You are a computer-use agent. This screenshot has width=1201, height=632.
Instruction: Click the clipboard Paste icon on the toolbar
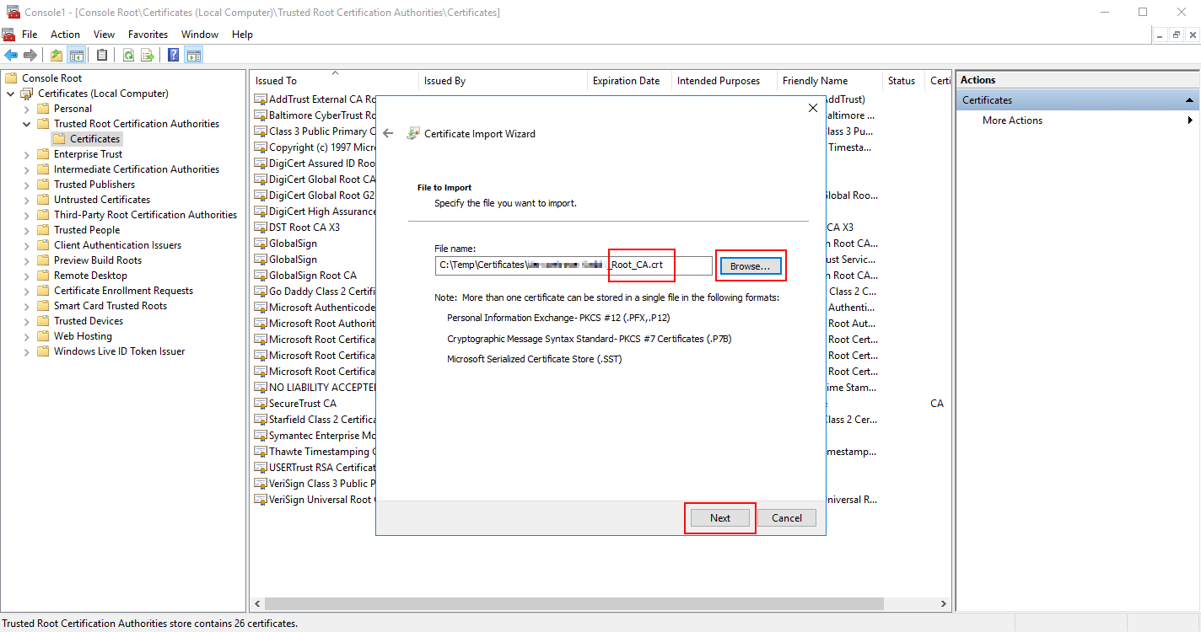coord(100,54)
